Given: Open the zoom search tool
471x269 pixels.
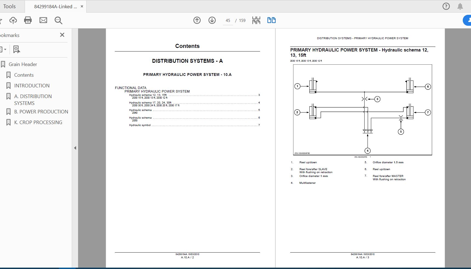Looking at the screenshot, I should 58,20.
